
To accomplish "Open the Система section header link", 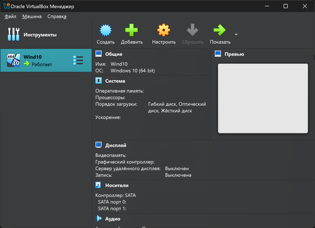I will (x=115, y=81).
